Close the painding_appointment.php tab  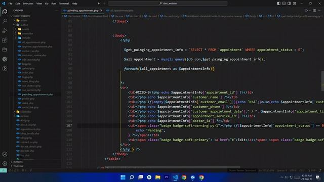101,11
